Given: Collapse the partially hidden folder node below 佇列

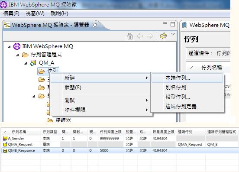Looking at the screenshot, I should [x=34, y=96].
